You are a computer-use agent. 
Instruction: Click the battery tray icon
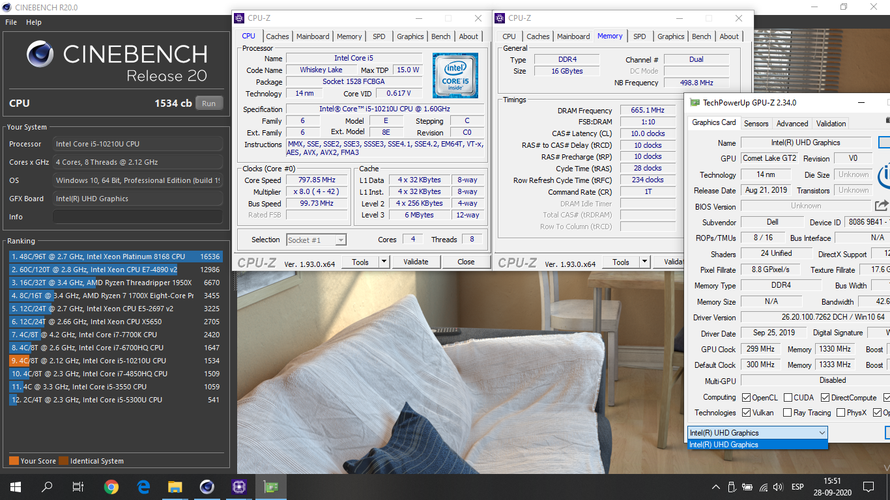tap(748, 487)
